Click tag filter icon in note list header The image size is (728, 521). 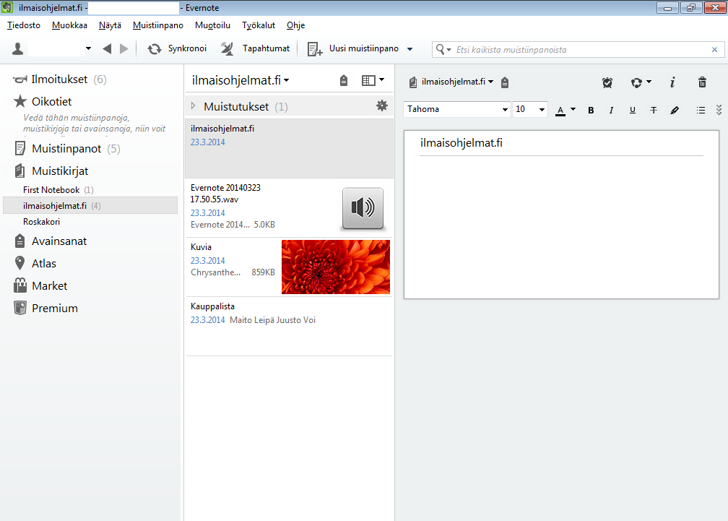pyautogui.click(x=344, y=80)
